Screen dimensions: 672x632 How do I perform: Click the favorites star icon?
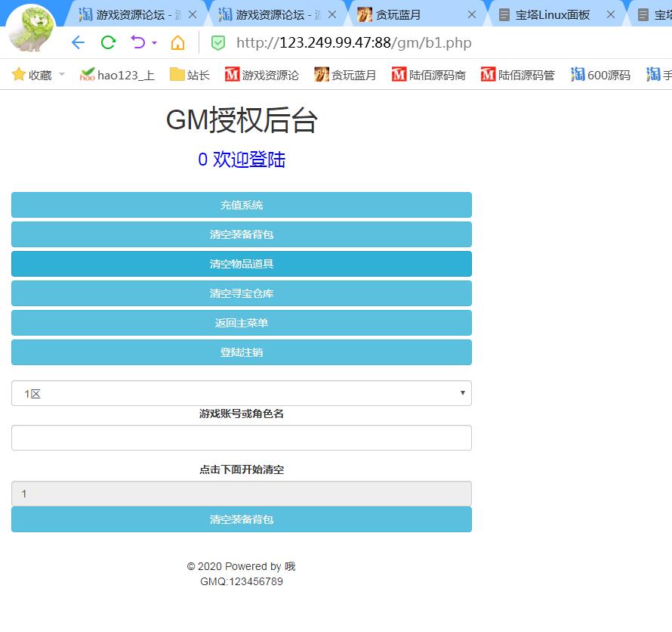19,75
